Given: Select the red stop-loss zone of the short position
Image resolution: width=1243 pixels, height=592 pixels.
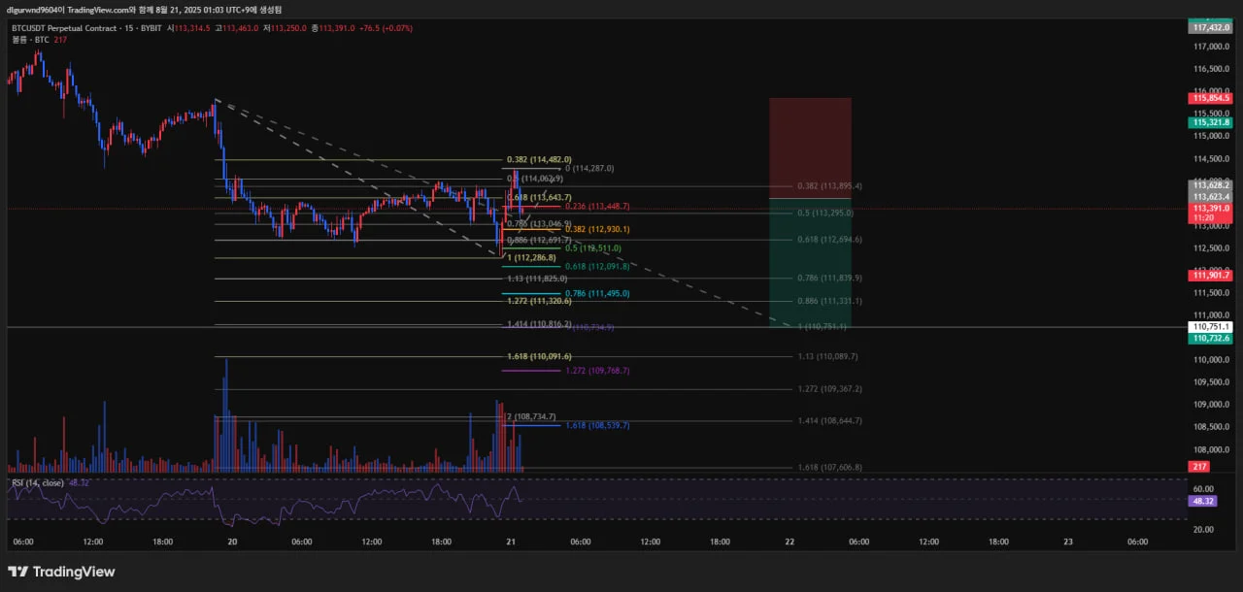Looking at the screenshot, I should tap(811, 148).
